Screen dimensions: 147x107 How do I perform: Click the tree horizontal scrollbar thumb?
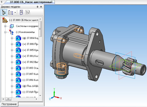8,99
